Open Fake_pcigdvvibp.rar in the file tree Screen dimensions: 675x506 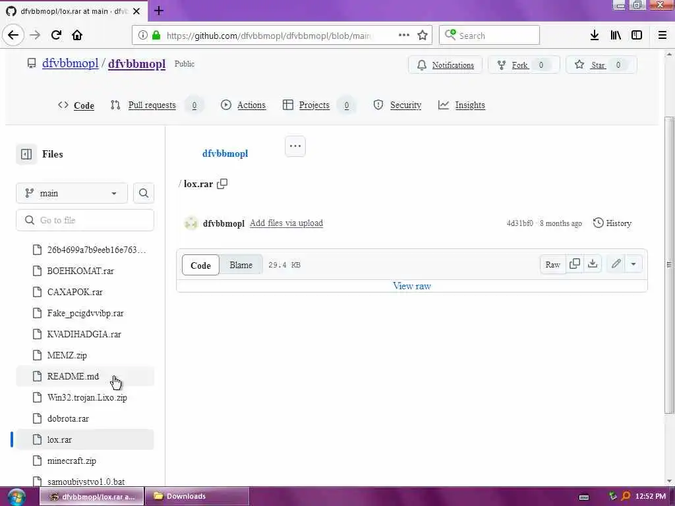[x=85, y=313]
